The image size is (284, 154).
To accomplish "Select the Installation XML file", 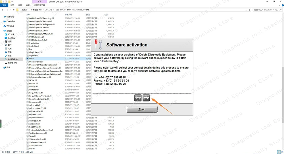I will coord(34,43).
